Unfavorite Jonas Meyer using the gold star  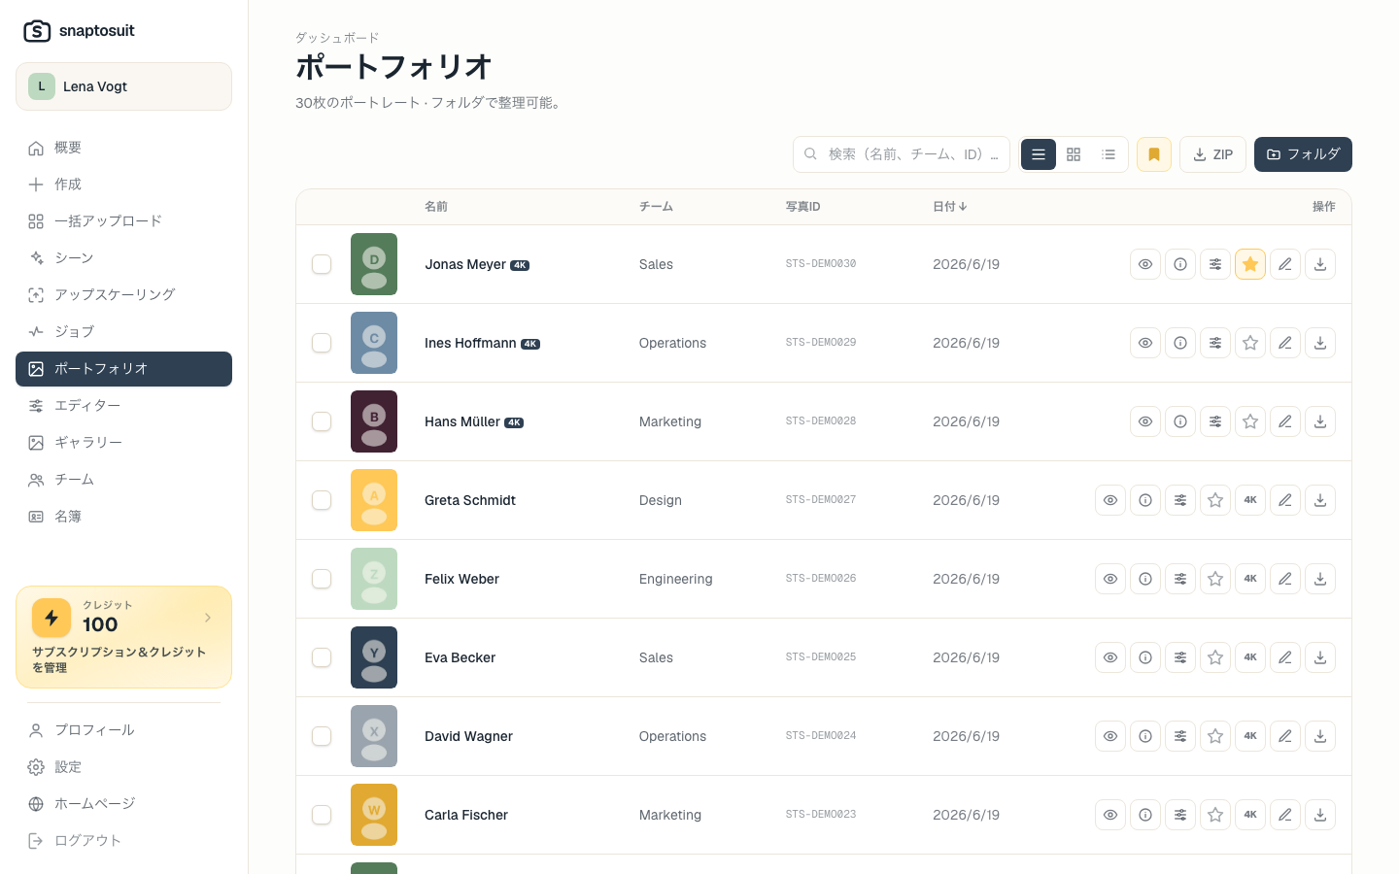tap(1250, 264)
